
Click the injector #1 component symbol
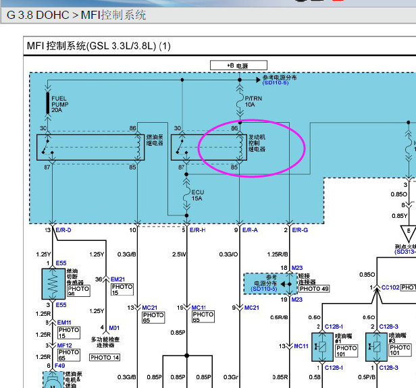(322, 347)
